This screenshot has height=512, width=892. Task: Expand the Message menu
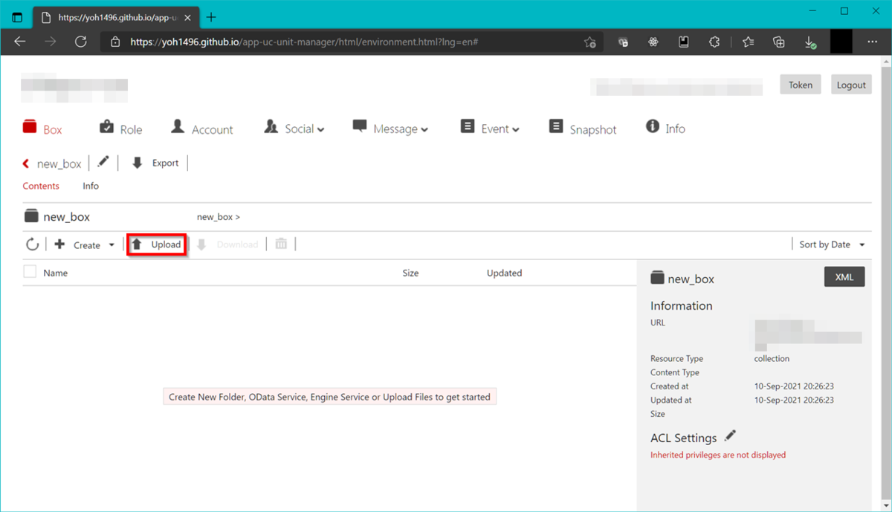pos(424,130)
